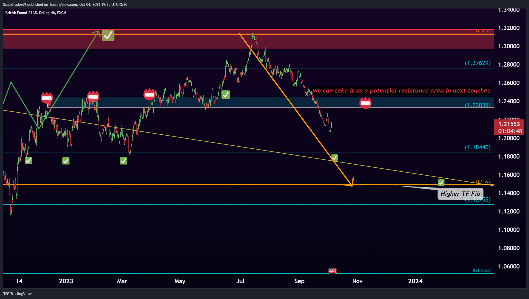Select the (1.23035) level label
Viewport: 529px width, 299px height.
478,105
